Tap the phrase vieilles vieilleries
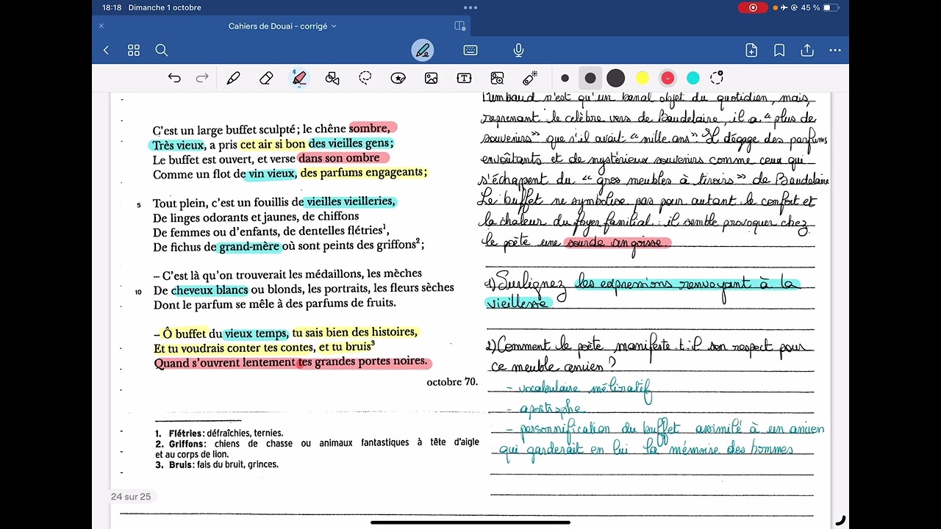This screenshot has height=529, width=941. (351, 202)
